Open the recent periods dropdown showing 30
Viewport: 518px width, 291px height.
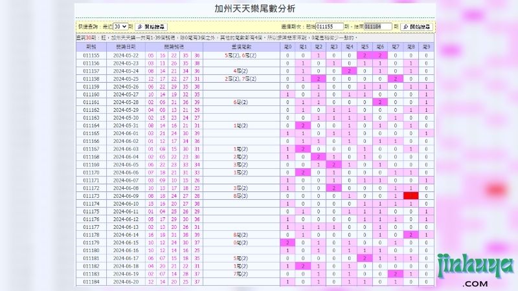(x=120, y=27)
